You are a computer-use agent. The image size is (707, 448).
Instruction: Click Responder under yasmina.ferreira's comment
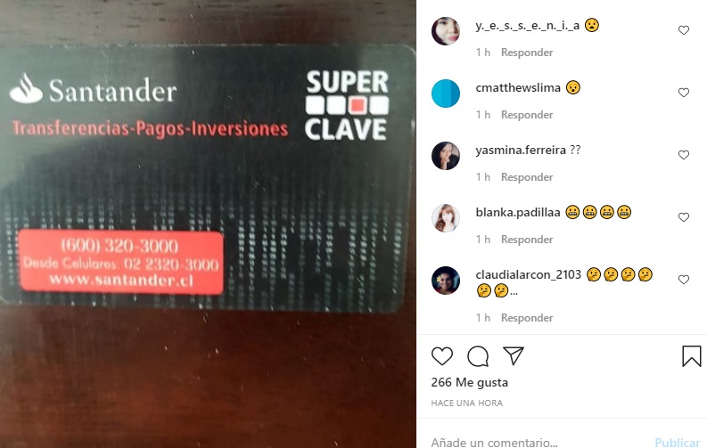tap(527, 177)
